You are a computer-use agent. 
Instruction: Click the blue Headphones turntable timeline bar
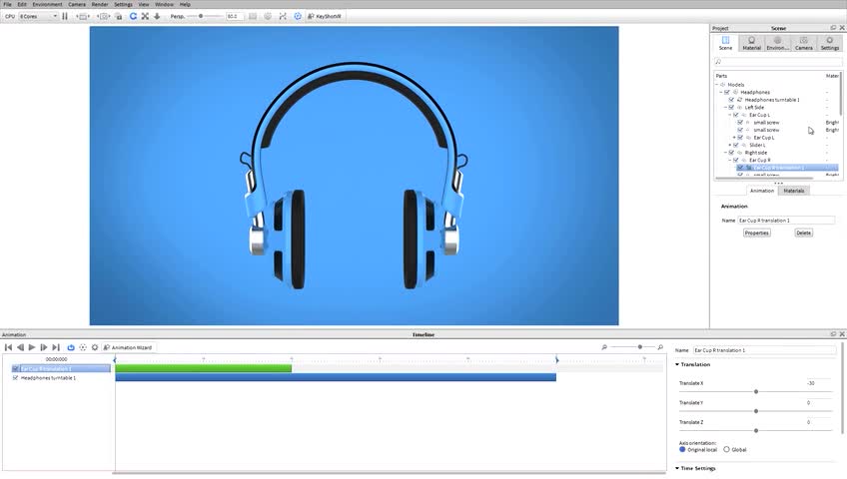[336, 377]
